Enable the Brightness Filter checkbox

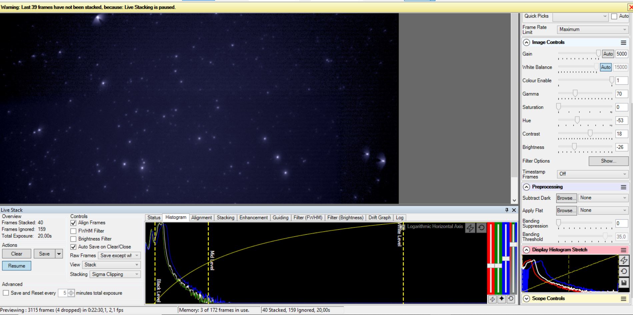73,239
